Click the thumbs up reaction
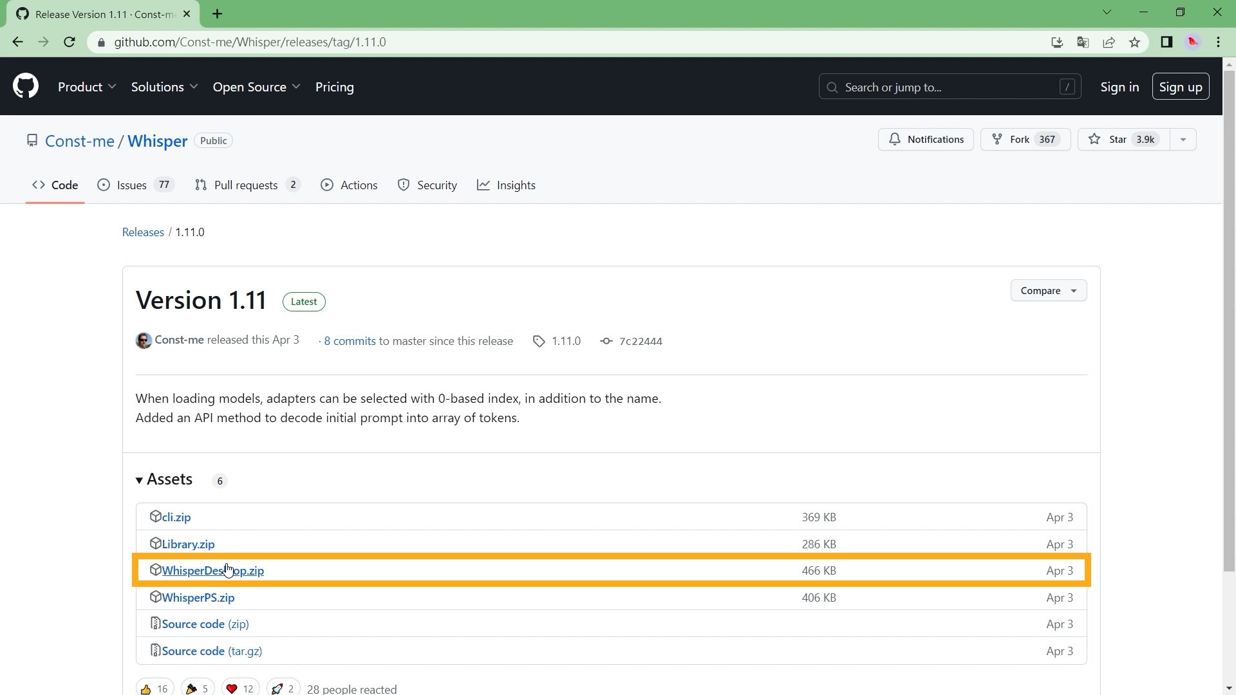Viewport: 1236px width, 695px height. pyautogui.click(x=154, y=689)
